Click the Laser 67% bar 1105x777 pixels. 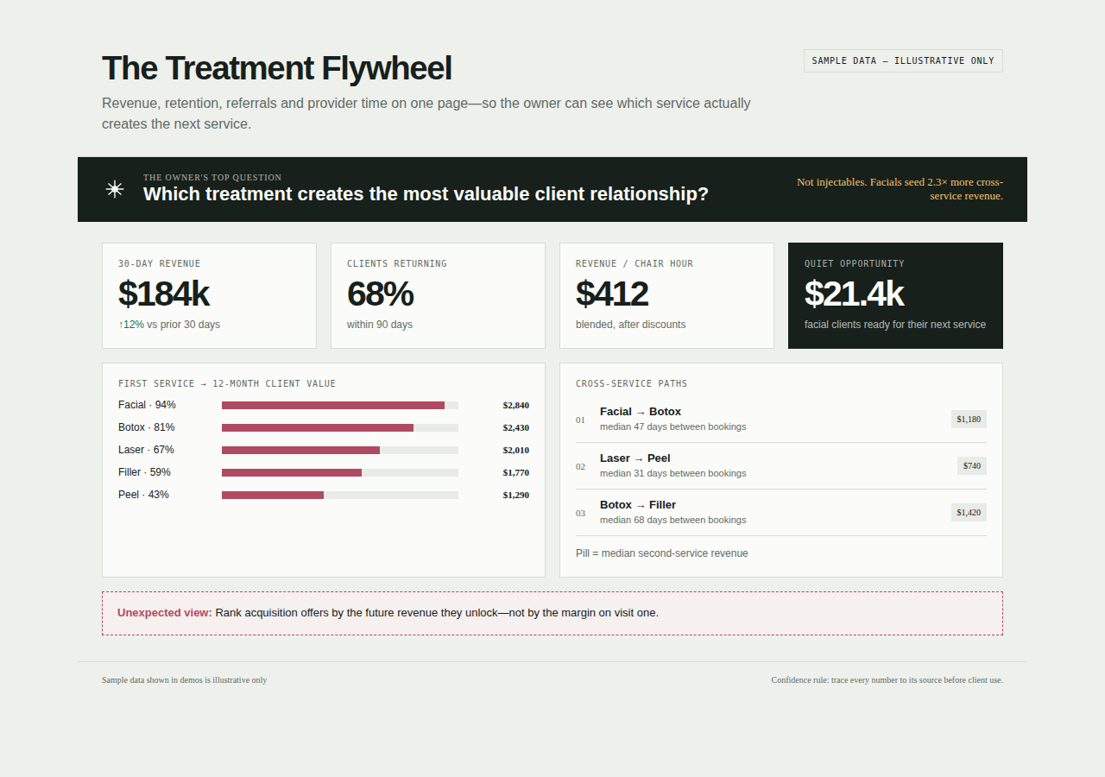click(x=340, y=450)
